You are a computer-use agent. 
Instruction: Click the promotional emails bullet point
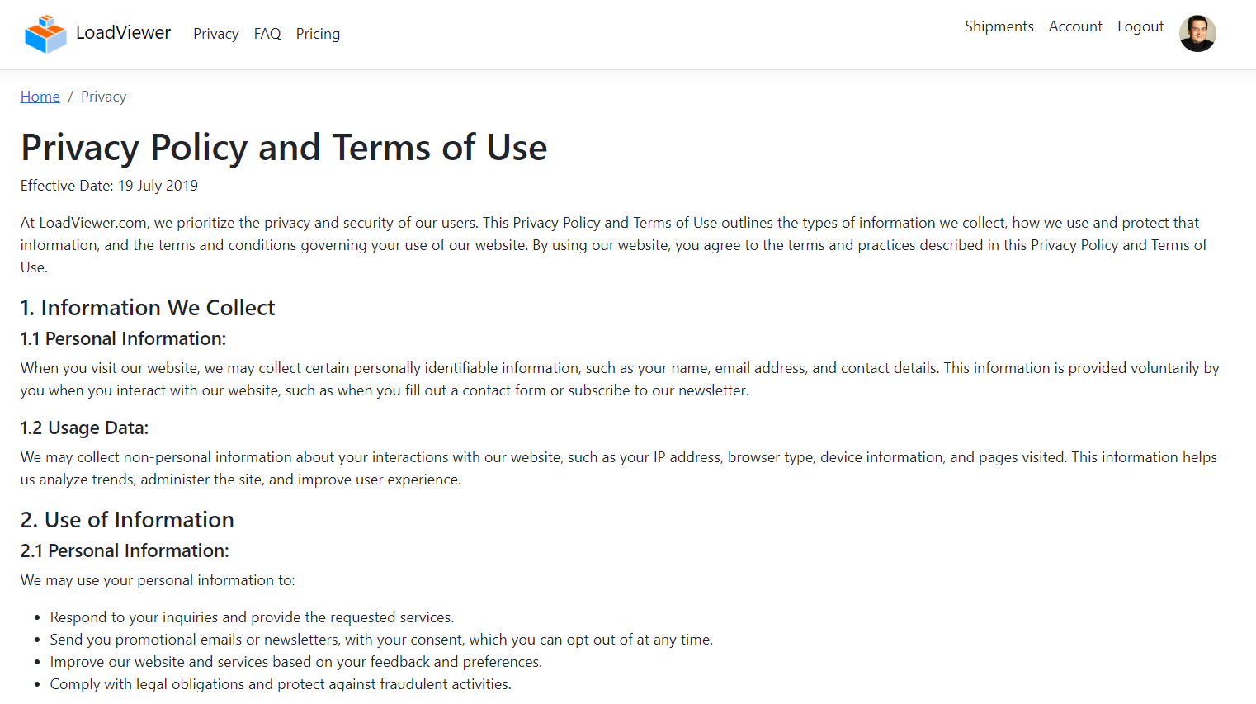[381, 639]
